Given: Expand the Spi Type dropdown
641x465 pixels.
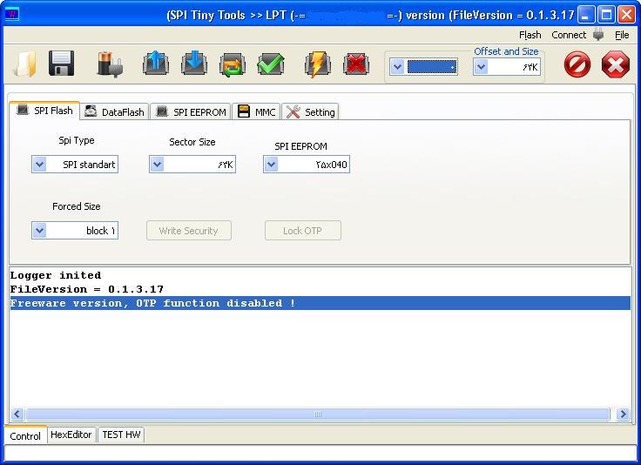Looking at the screenshot, I should tap(39, 165).
